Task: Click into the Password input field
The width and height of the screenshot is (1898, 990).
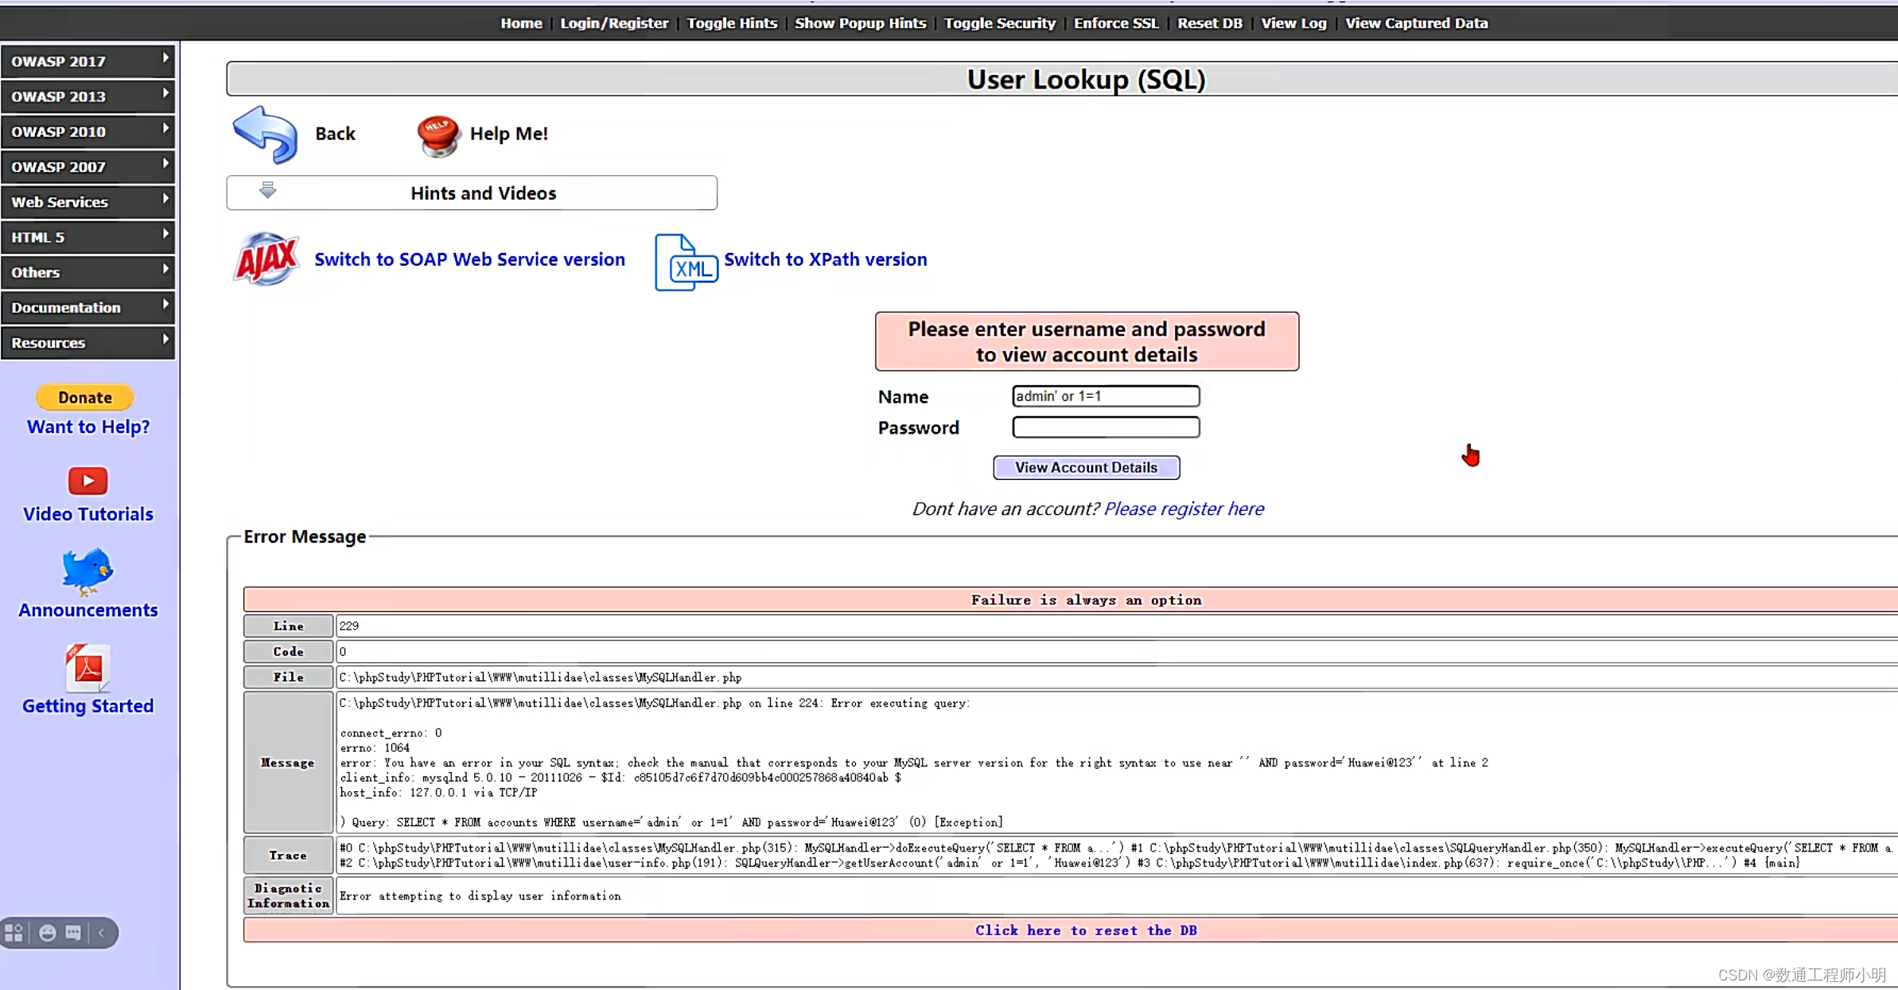Action: (x=1105, y=427)
